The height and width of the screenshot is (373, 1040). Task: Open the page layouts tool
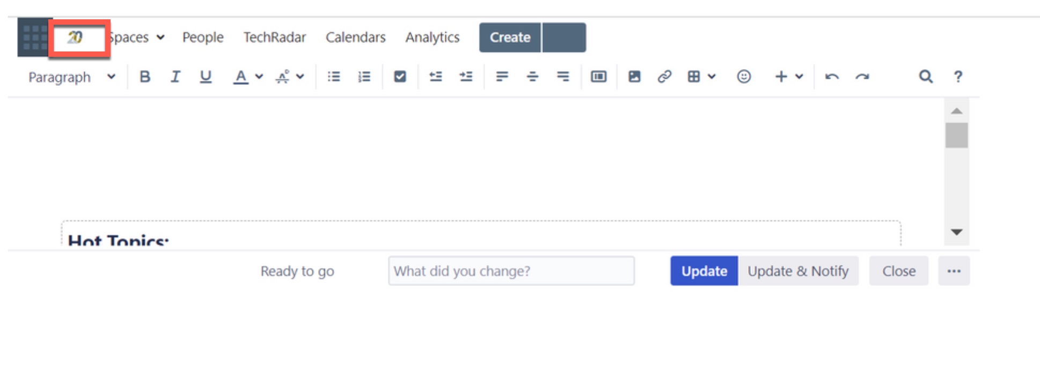pyautogui.click(x=599, y=77)
